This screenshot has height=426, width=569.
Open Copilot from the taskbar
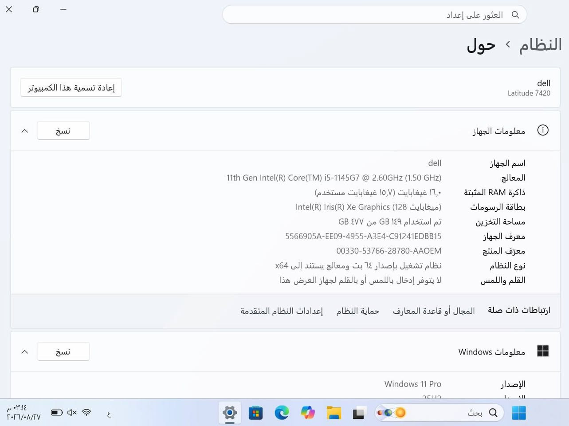(308, 413)
